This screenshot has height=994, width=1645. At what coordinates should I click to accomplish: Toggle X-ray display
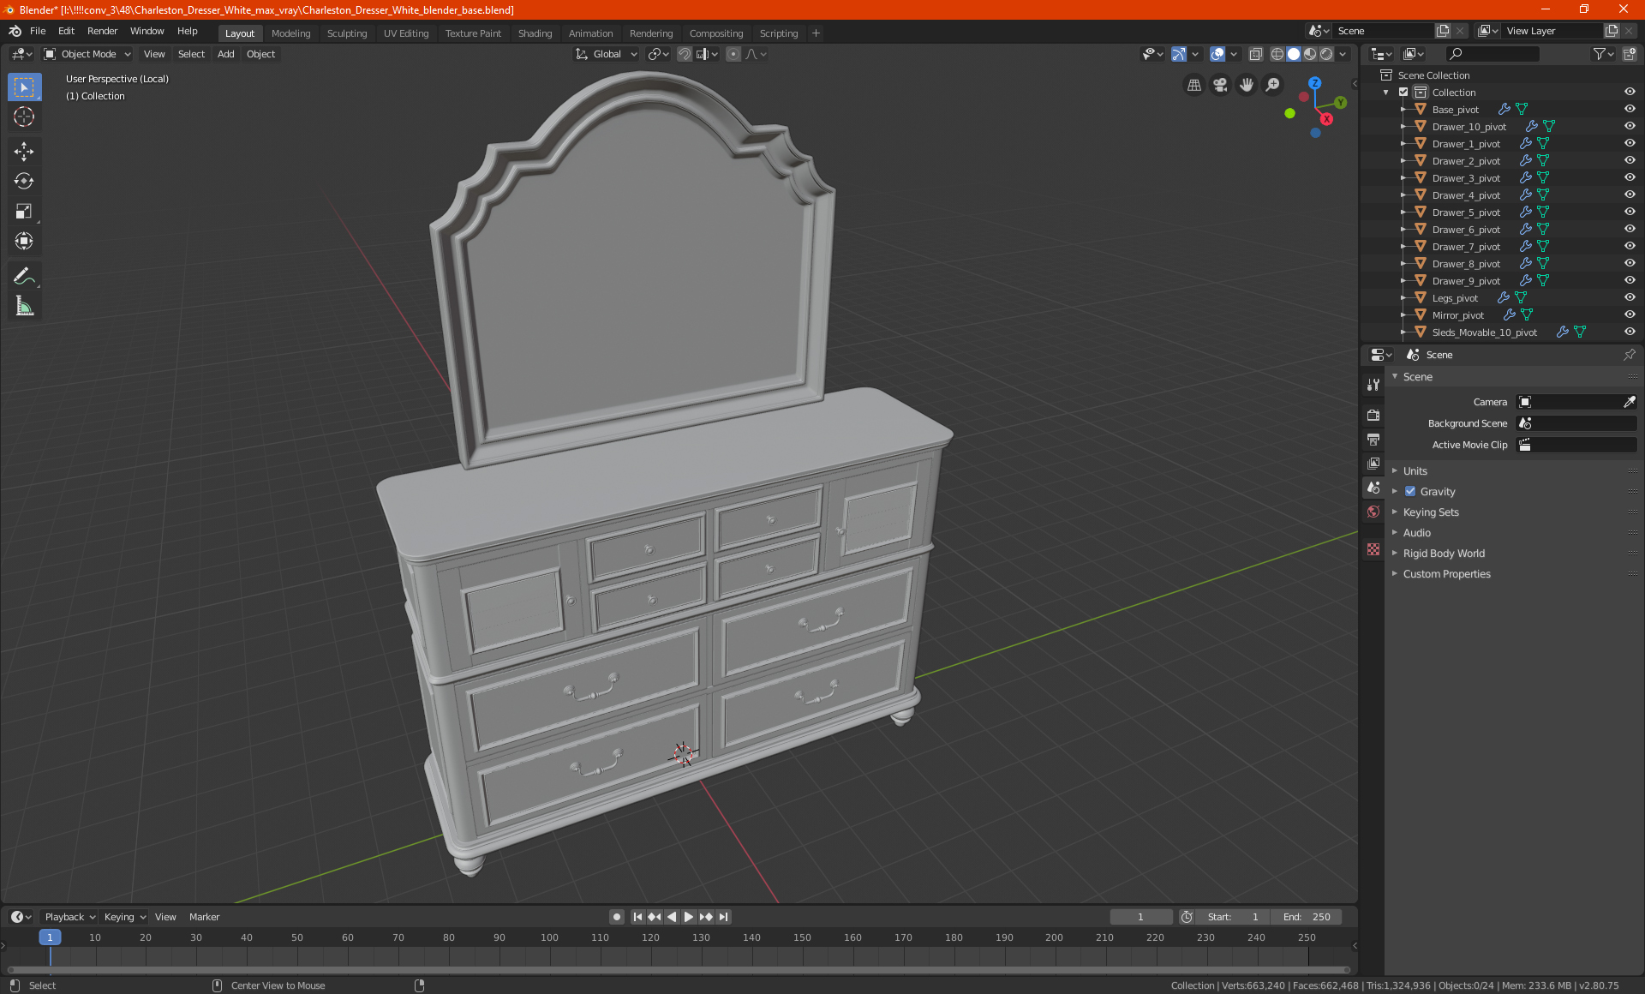[x=1255, y=54]
